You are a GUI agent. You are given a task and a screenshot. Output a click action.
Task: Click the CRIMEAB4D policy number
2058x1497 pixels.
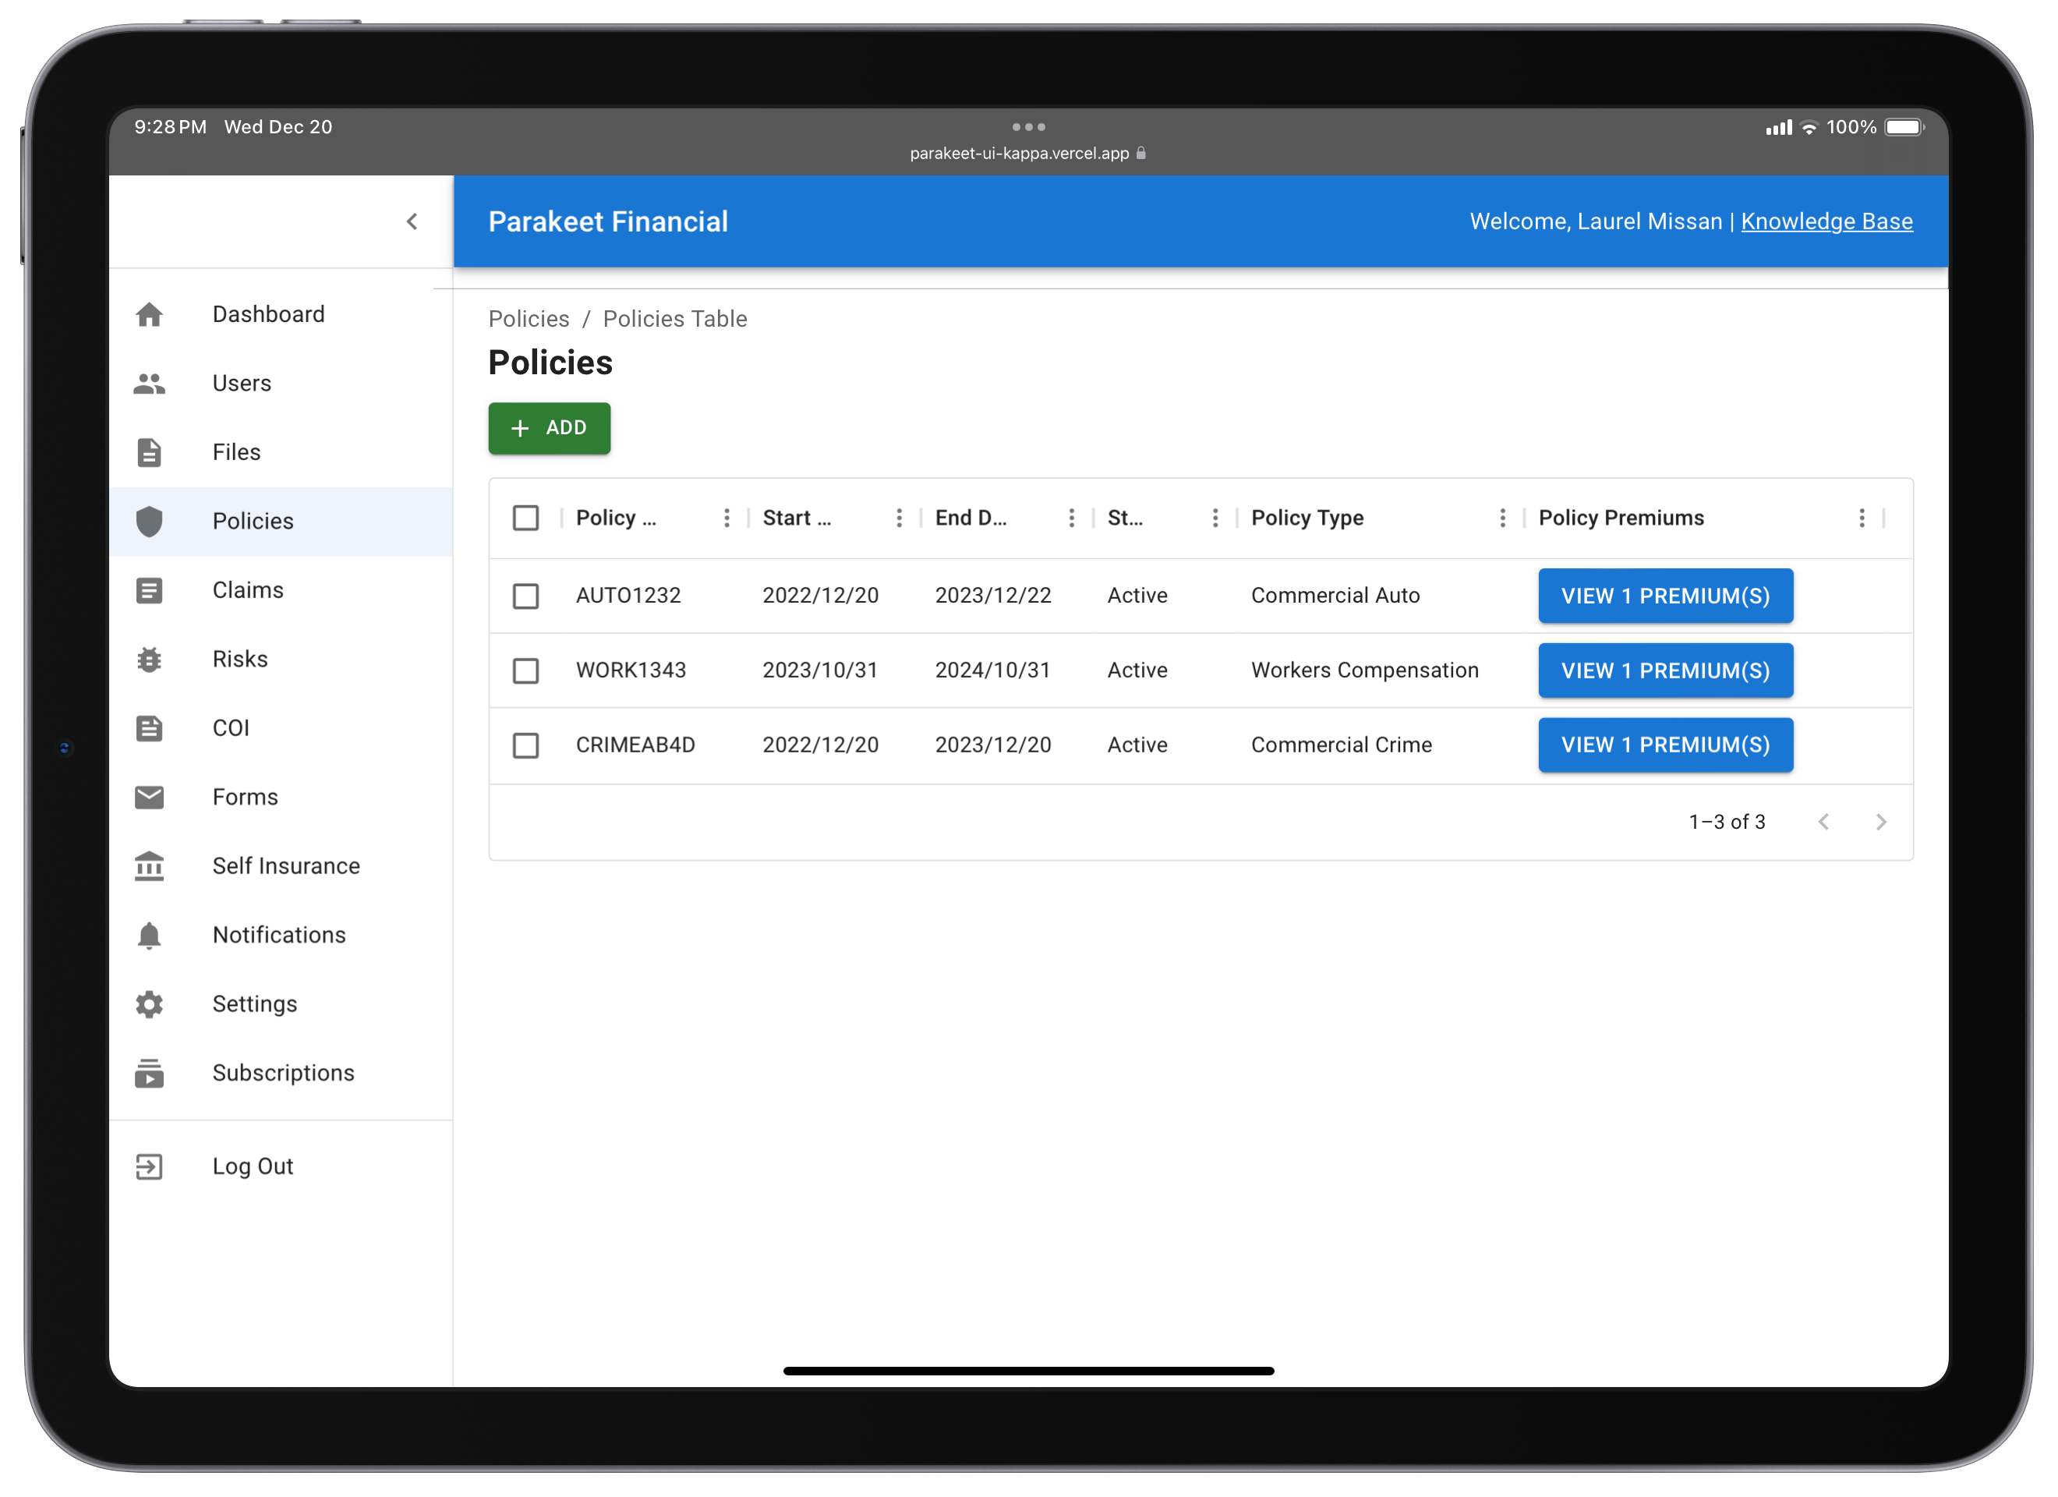click(635, 745)
